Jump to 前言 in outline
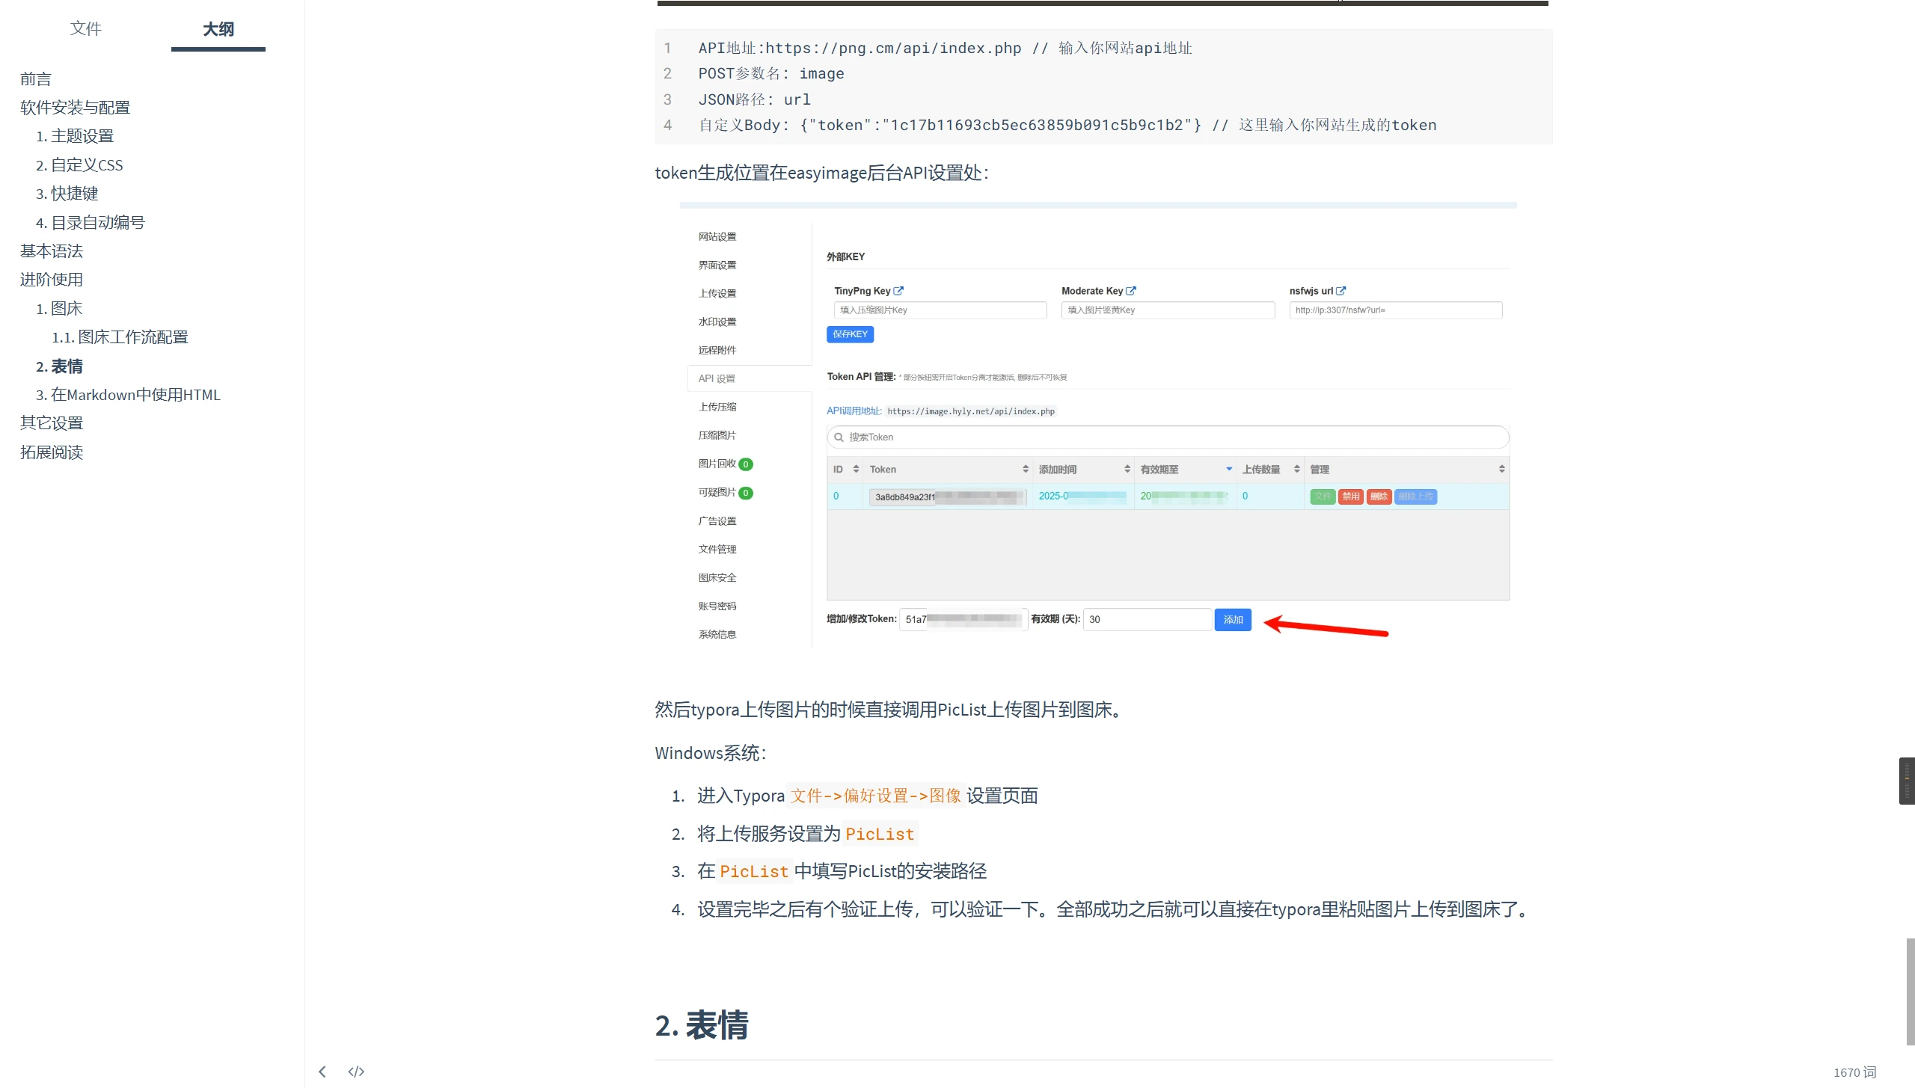 point(35,79)
